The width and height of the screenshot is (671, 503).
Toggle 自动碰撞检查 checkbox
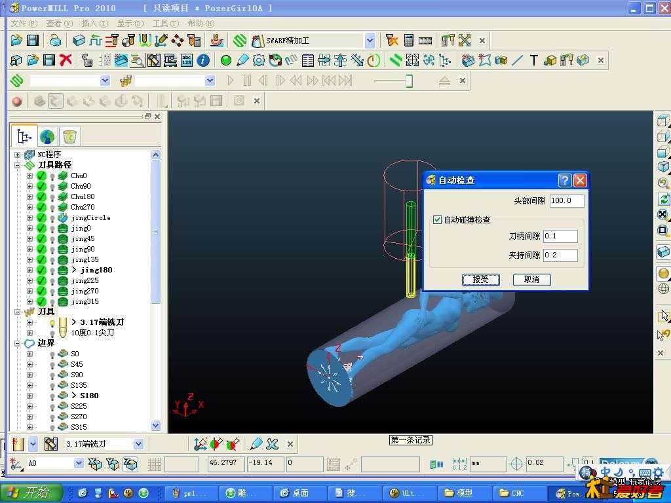pos(437,220)
